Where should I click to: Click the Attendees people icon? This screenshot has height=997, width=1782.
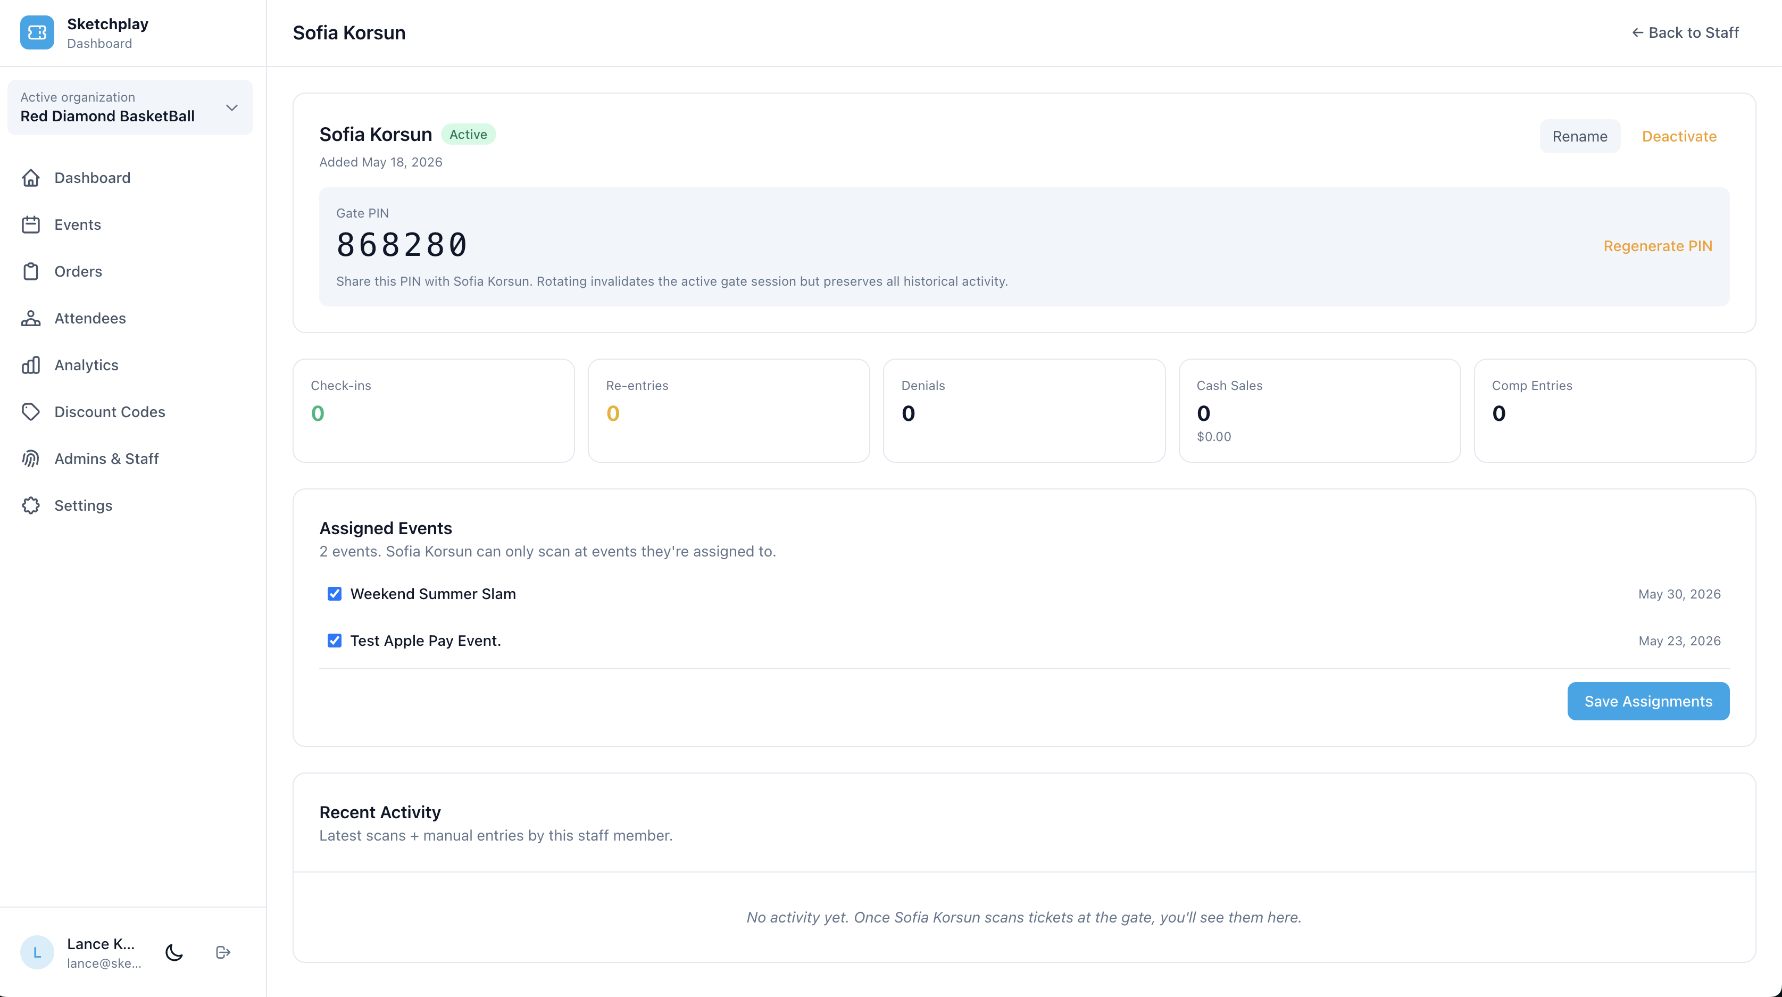pyautogui.click(x=30, y=318)
